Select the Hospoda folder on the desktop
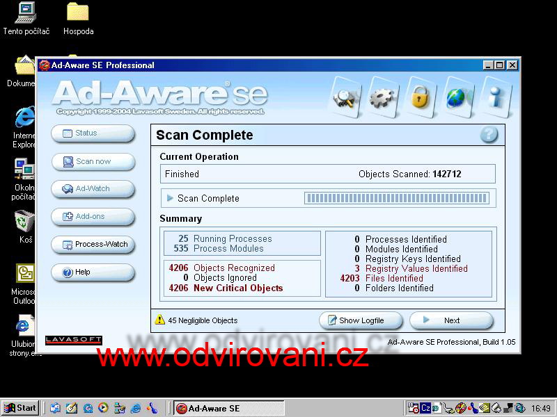Viewport: 557px width, 417px height. [x=78, y=19]
